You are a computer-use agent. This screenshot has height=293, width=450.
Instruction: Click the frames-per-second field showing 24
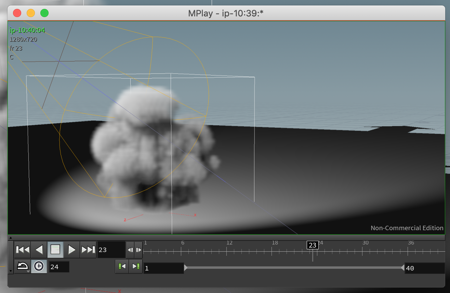[x=59, y=267]
